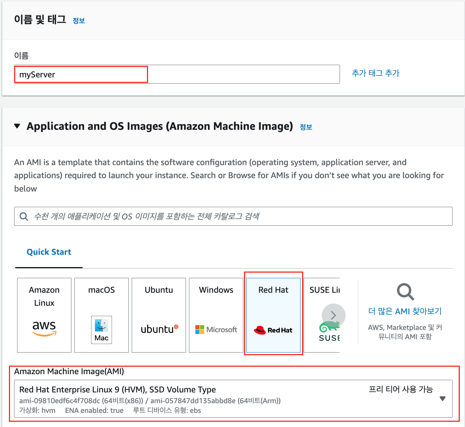The image size is (465, 427).
Task: Click the 'ENA enabled: true' text
Action: point(94,411)
